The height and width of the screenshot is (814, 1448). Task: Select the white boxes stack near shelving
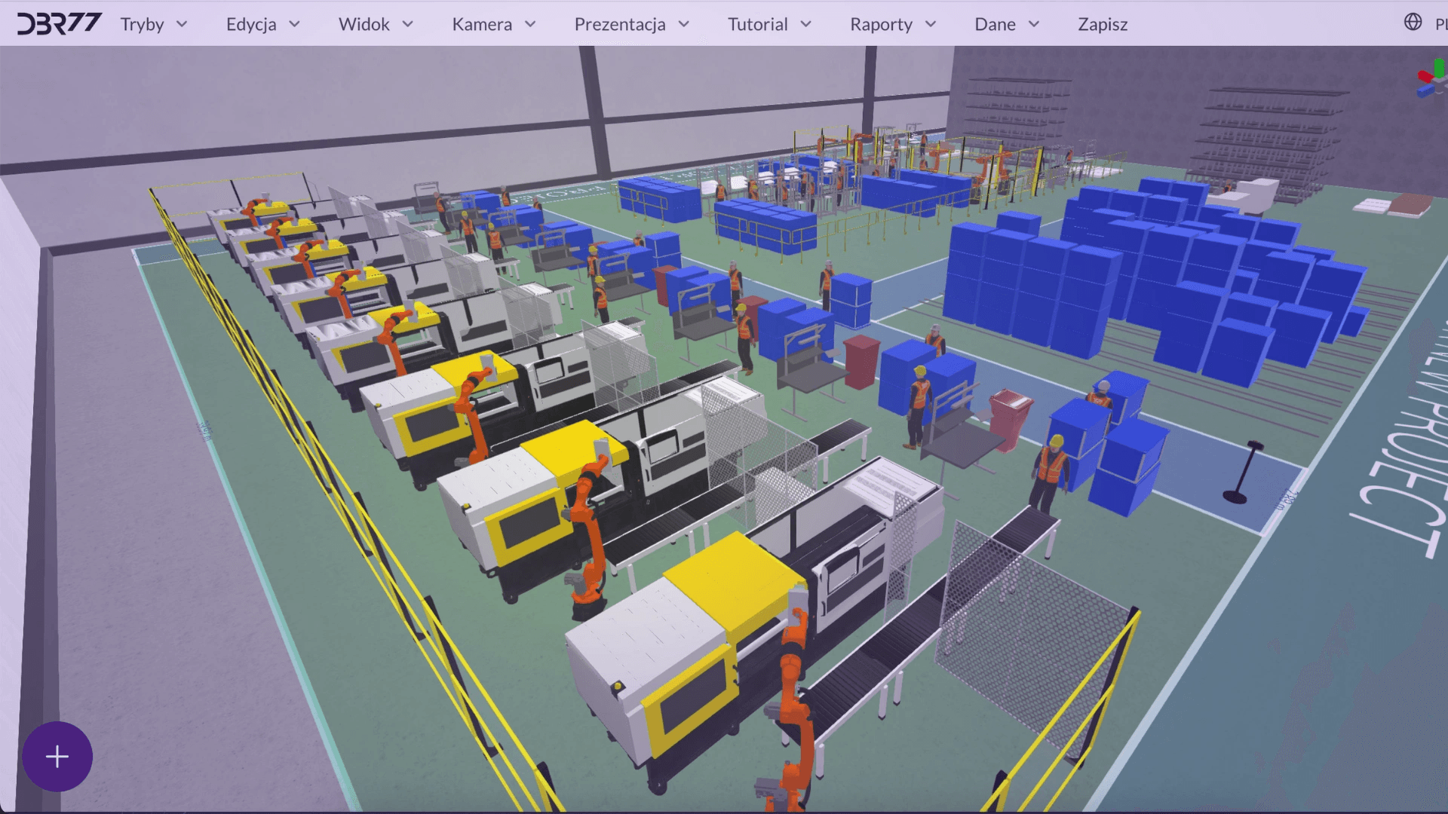point(1256,194)
